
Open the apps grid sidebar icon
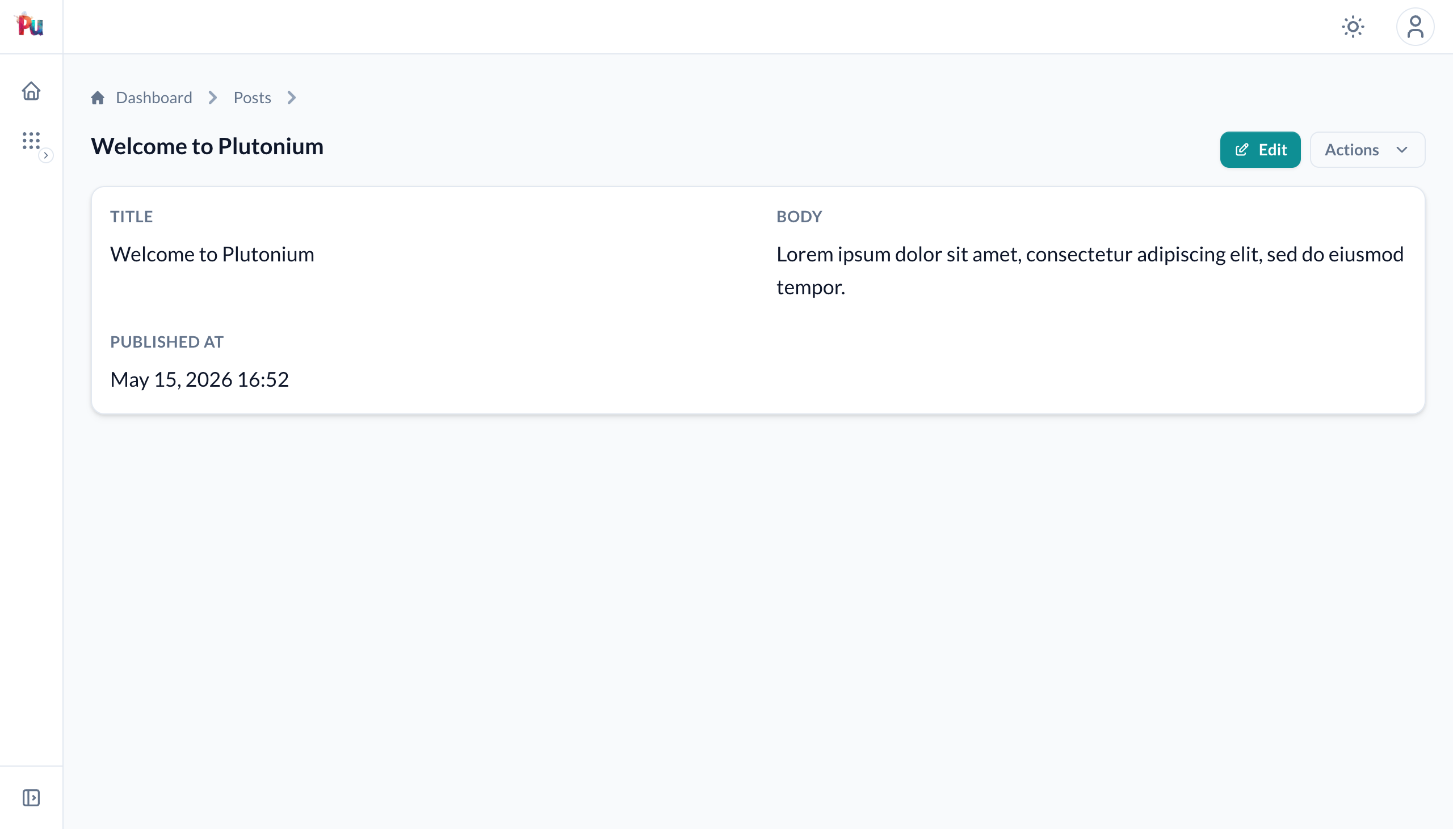click(31, 141)
